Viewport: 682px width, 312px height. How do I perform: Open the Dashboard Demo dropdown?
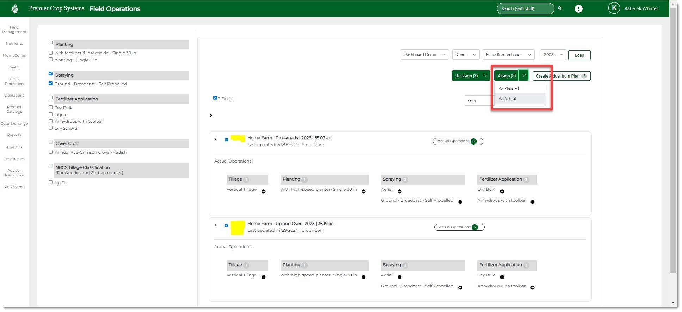click(x=424, y=55)
